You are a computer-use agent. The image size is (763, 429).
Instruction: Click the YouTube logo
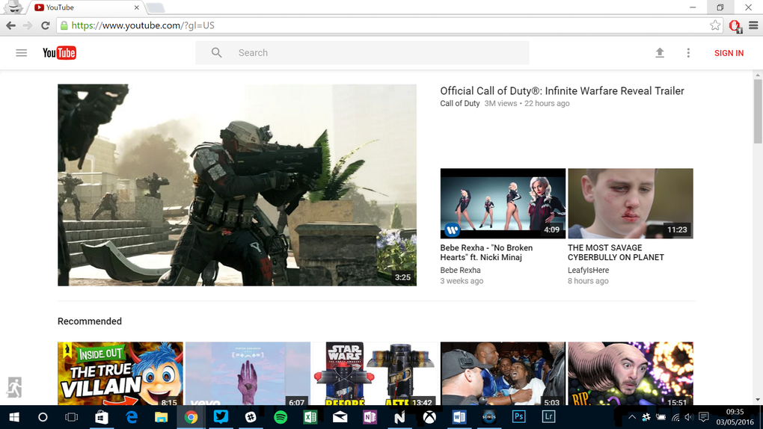pos(59,52)
